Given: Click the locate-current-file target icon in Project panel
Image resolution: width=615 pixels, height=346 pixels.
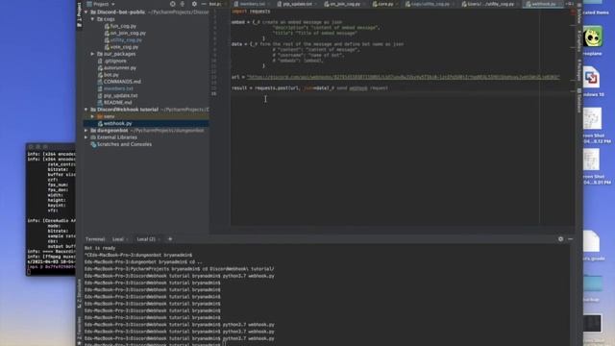Looking at the screenshot, I should (x=173, y=4).
